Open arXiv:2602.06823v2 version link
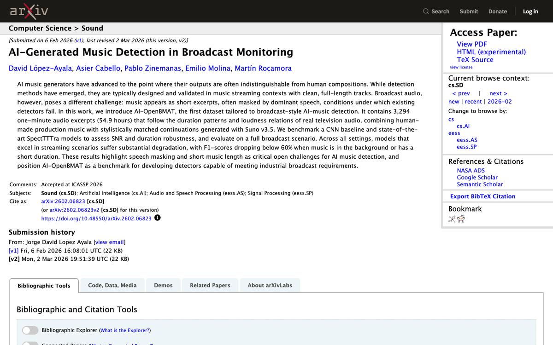 (x=74, y=210)
